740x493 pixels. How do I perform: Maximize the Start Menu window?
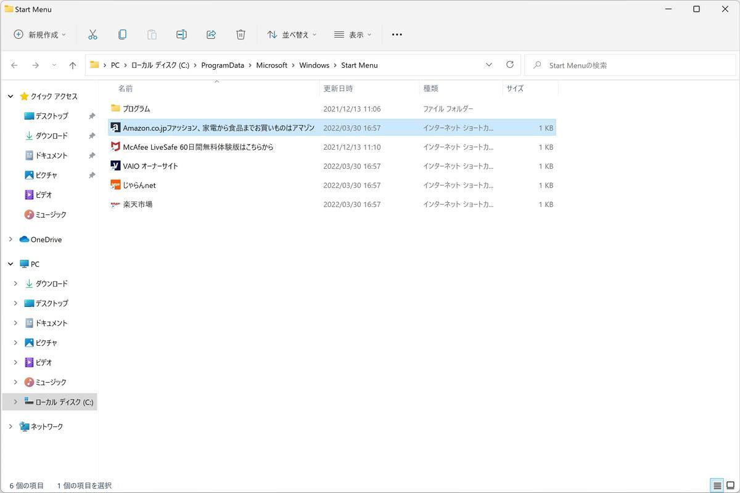pos(696,9)
